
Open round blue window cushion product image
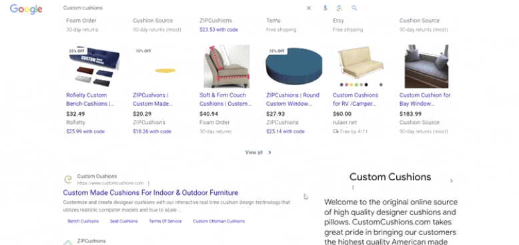point(294,67)
